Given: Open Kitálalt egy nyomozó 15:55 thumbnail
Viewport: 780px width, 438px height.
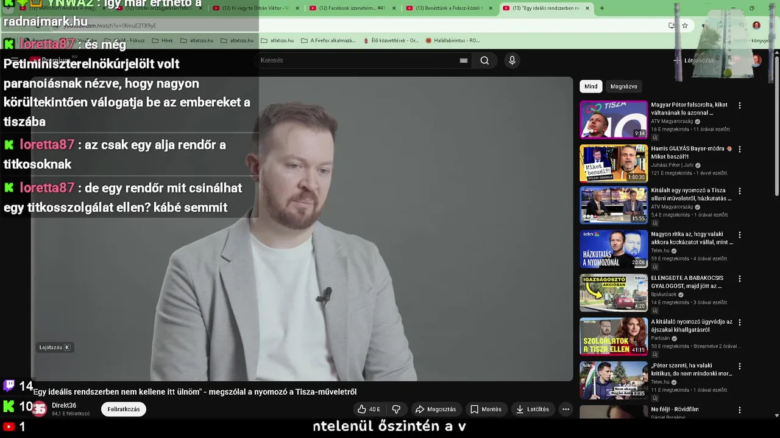Looking at the screenshot, I should pyautogui.click(x=614, y=206).
